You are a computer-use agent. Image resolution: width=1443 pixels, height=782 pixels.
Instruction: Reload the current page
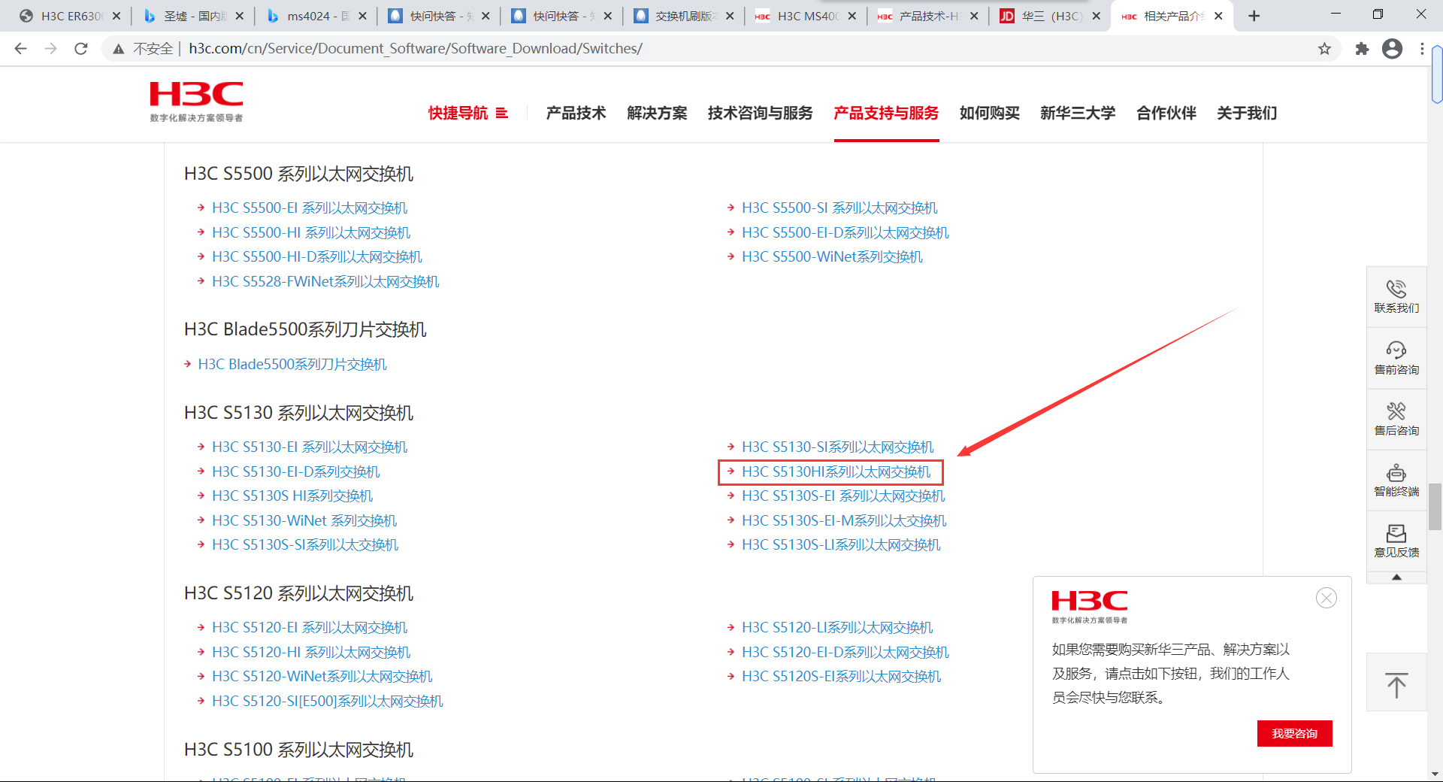point(81,49)
